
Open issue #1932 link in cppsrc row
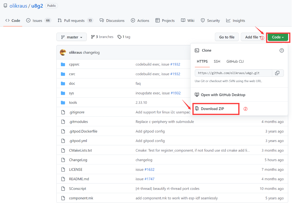[175, 64]
